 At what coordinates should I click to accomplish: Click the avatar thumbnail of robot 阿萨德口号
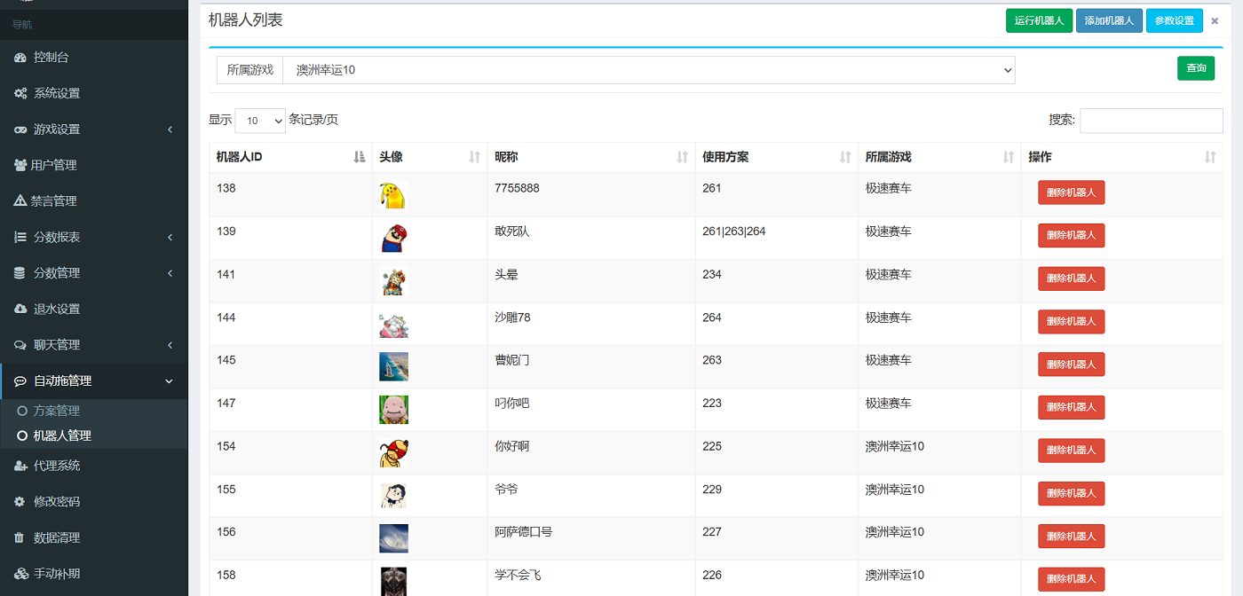(393, 538)
